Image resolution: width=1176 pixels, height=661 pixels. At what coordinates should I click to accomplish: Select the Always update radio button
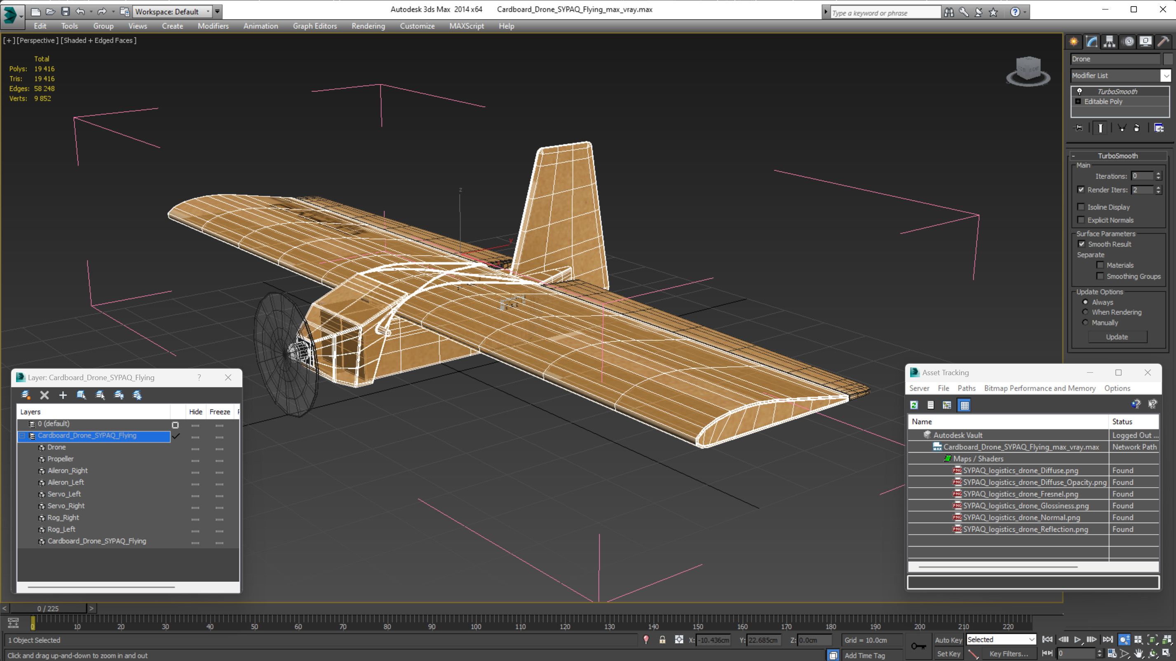[1085, 302]
